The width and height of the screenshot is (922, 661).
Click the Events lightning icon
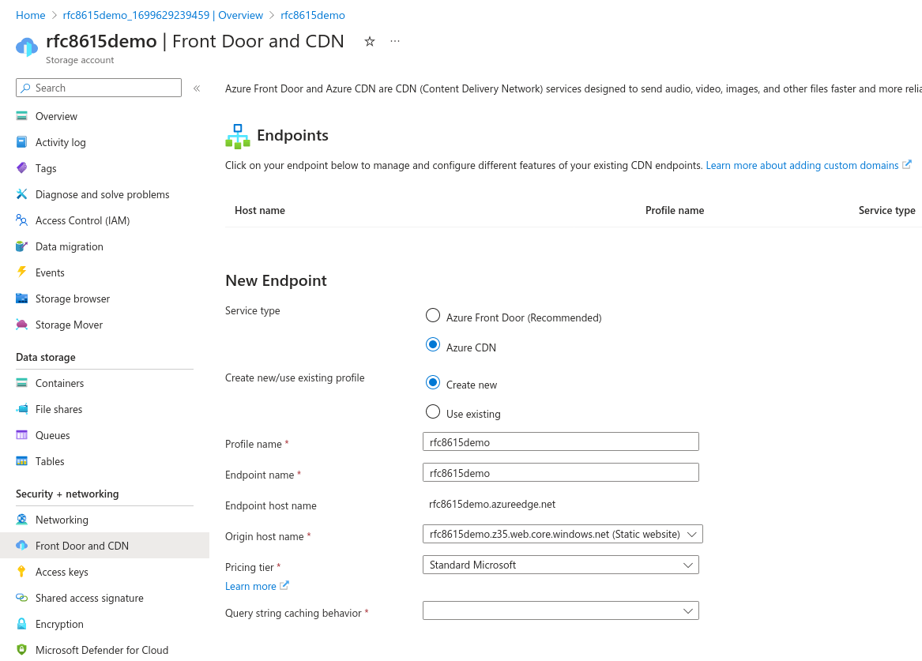(x=22, y=272)
